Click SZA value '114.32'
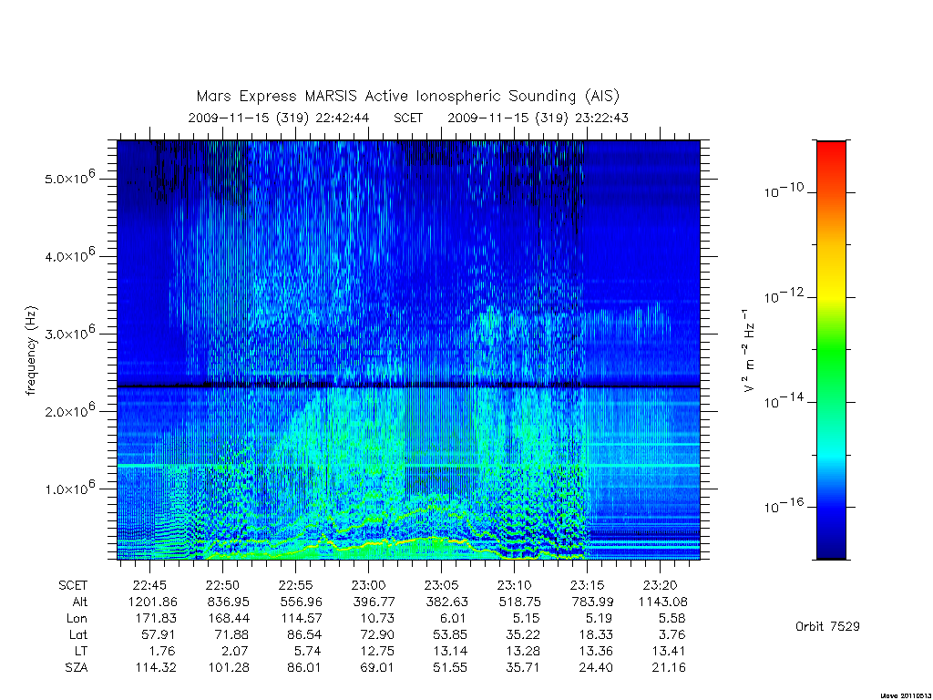The height and width of the screenshot is (700, 933). 156,668
